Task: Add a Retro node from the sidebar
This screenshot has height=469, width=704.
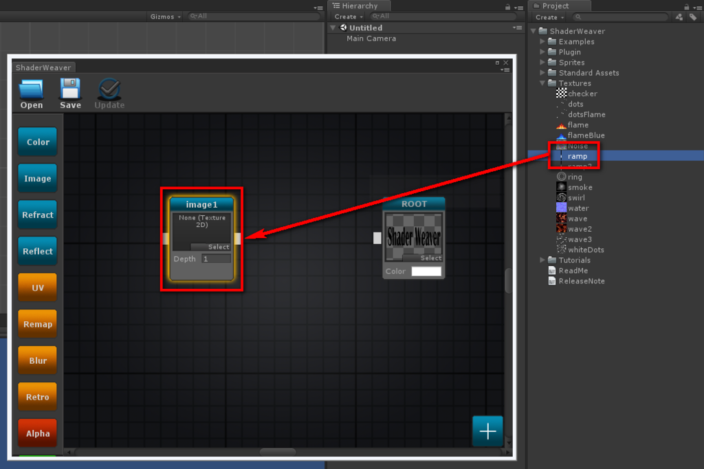Action: 38,397
